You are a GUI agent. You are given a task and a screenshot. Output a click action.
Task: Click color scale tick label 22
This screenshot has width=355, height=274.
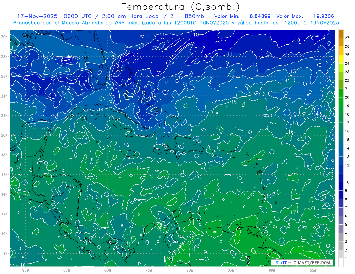[x=347, y=80]
